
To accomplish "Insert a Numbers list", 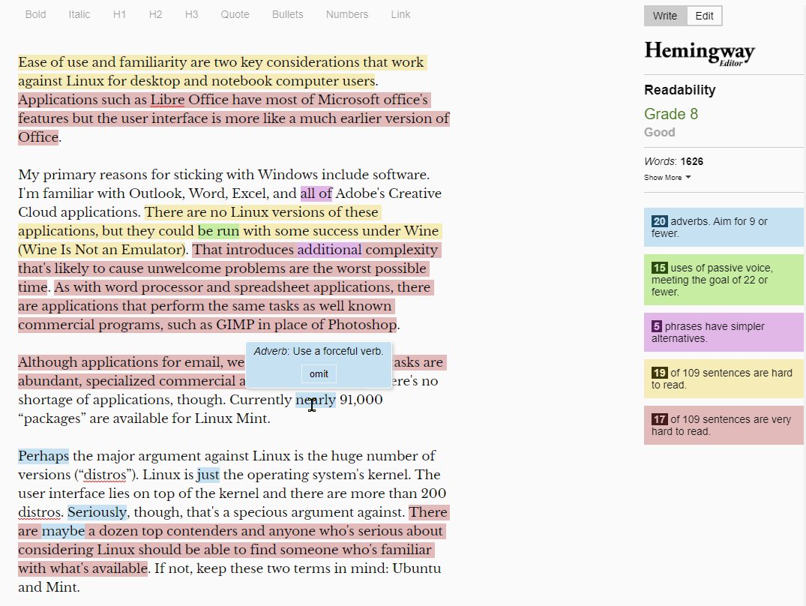I will coord(347,14).
